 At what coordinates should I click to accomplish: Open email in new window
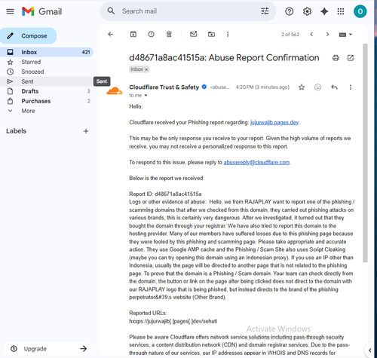[x=351, y=58]
